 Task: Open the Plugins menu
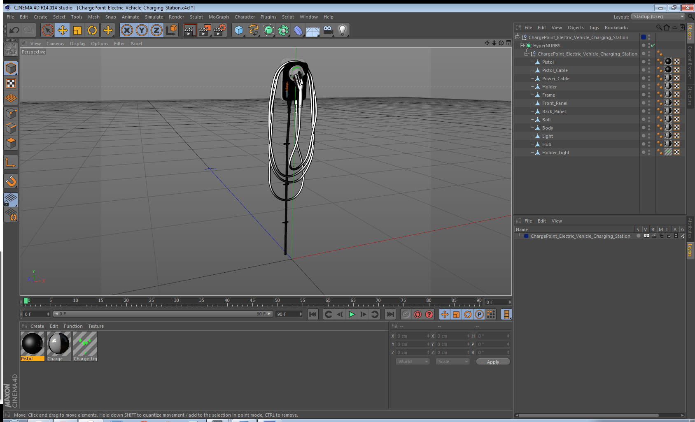click(268, 17)
